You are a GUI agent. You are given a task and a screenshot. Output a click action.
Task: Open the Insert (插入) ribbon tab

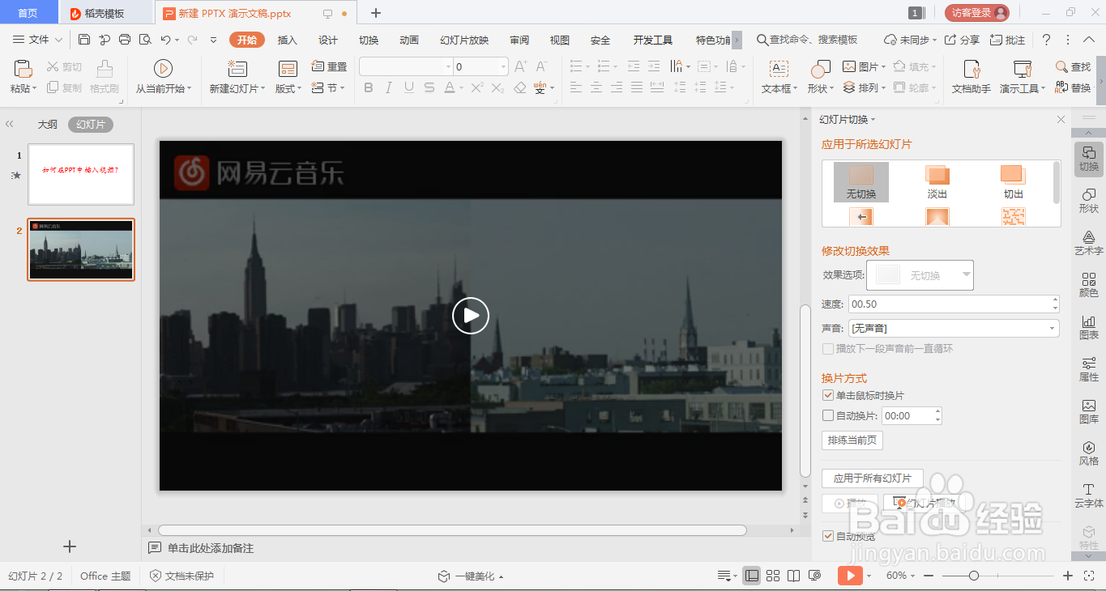[x=288, y=40]
